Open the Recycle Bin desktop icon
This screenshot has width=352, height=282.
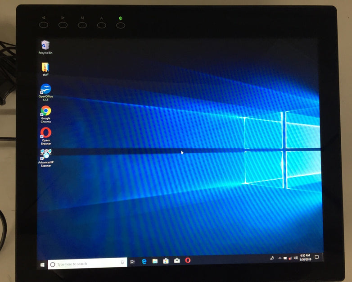45,47
